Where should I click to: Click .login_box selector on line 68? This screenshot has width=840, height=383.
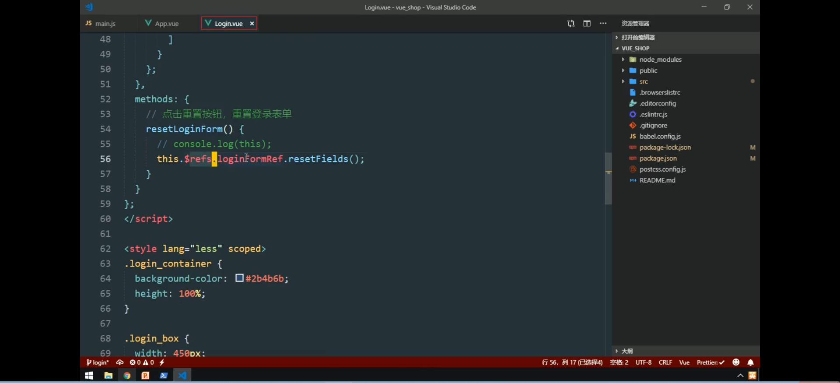click(151, 338)
